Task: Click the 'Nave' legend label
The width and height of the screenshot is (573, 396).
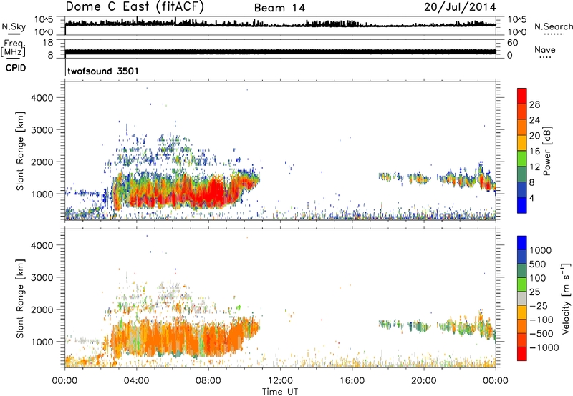Action: [545, 49]
